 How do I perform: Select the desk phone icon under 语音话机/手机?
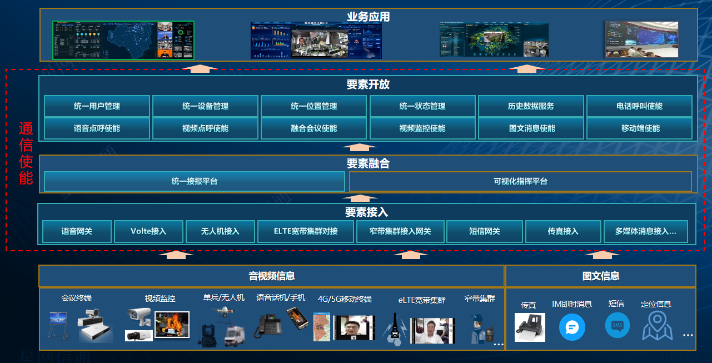pos(268,326)
